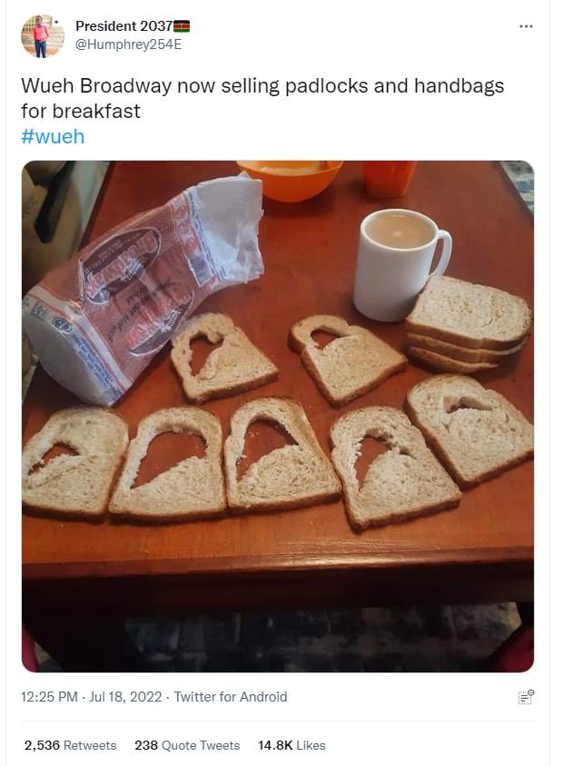View the 238 Quote Tweets
This screenshot has width=563, height=766.
(x=187, y=745)
